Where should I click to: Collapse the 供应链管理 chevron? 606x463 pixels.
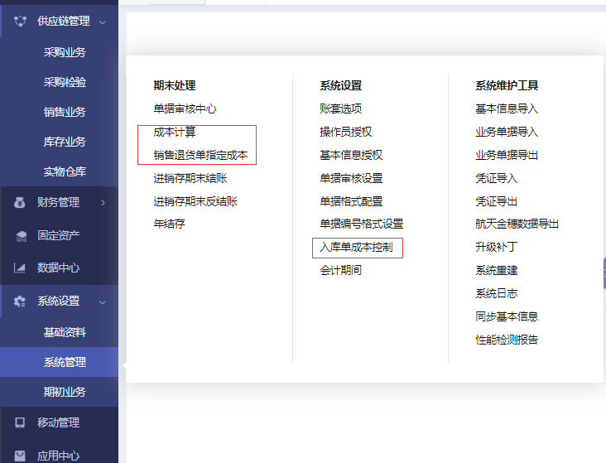point(103,22)
